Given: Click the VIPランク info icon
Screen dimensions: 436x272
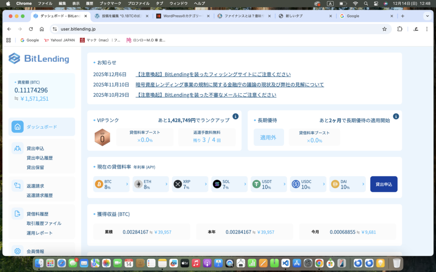Looking at the screenshot, I should click(235, 116).
